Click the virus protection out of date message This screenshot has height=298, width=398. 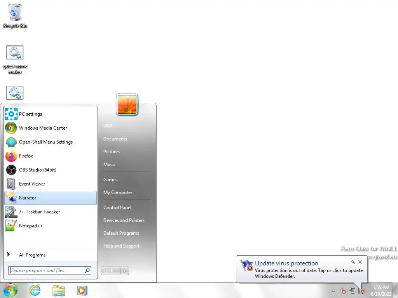pos(309,274)
